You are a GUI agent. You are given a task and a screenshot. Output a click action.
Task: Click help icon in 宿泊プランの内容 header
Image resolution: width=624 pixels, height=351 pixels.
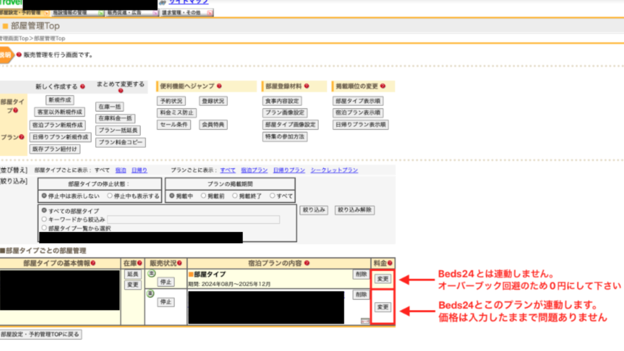(x=307, y=263)
